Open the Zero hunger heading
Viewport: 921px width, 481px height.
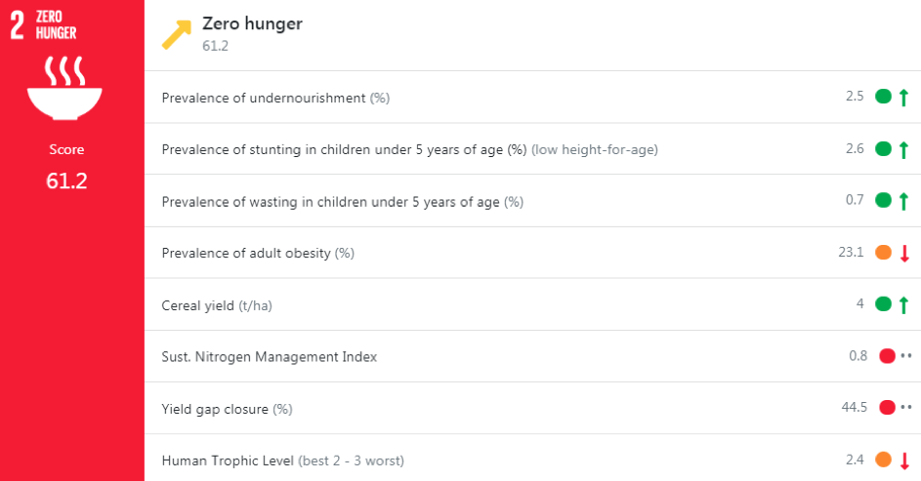click(x=252, y=24)
